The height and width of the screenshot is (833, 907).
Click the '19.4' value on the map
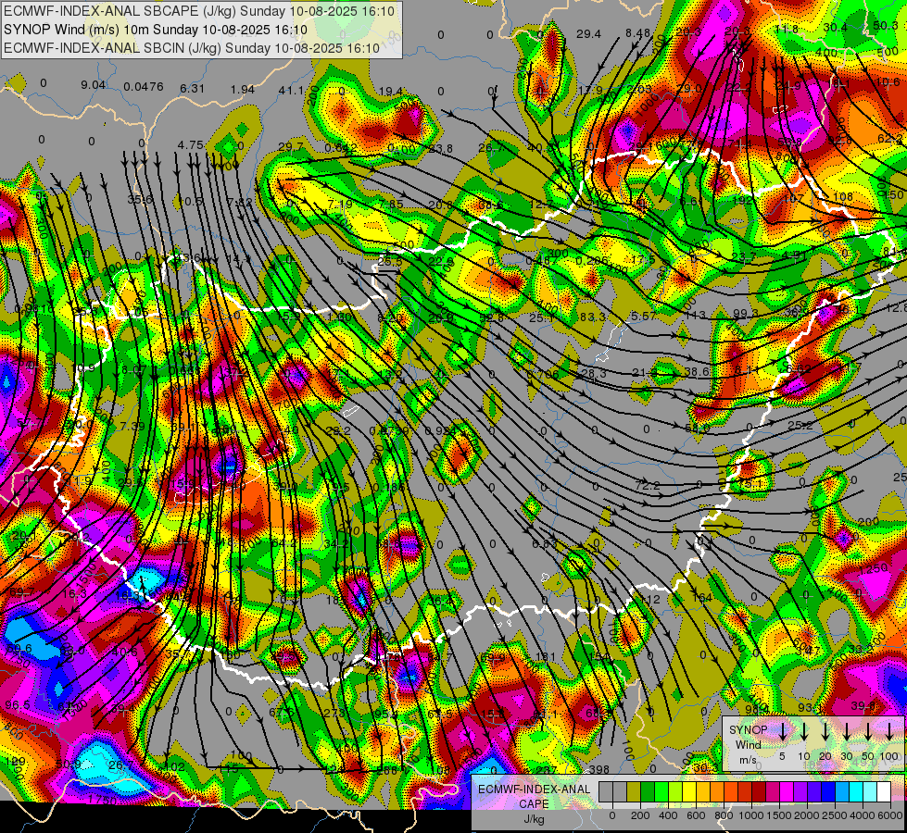390,91
